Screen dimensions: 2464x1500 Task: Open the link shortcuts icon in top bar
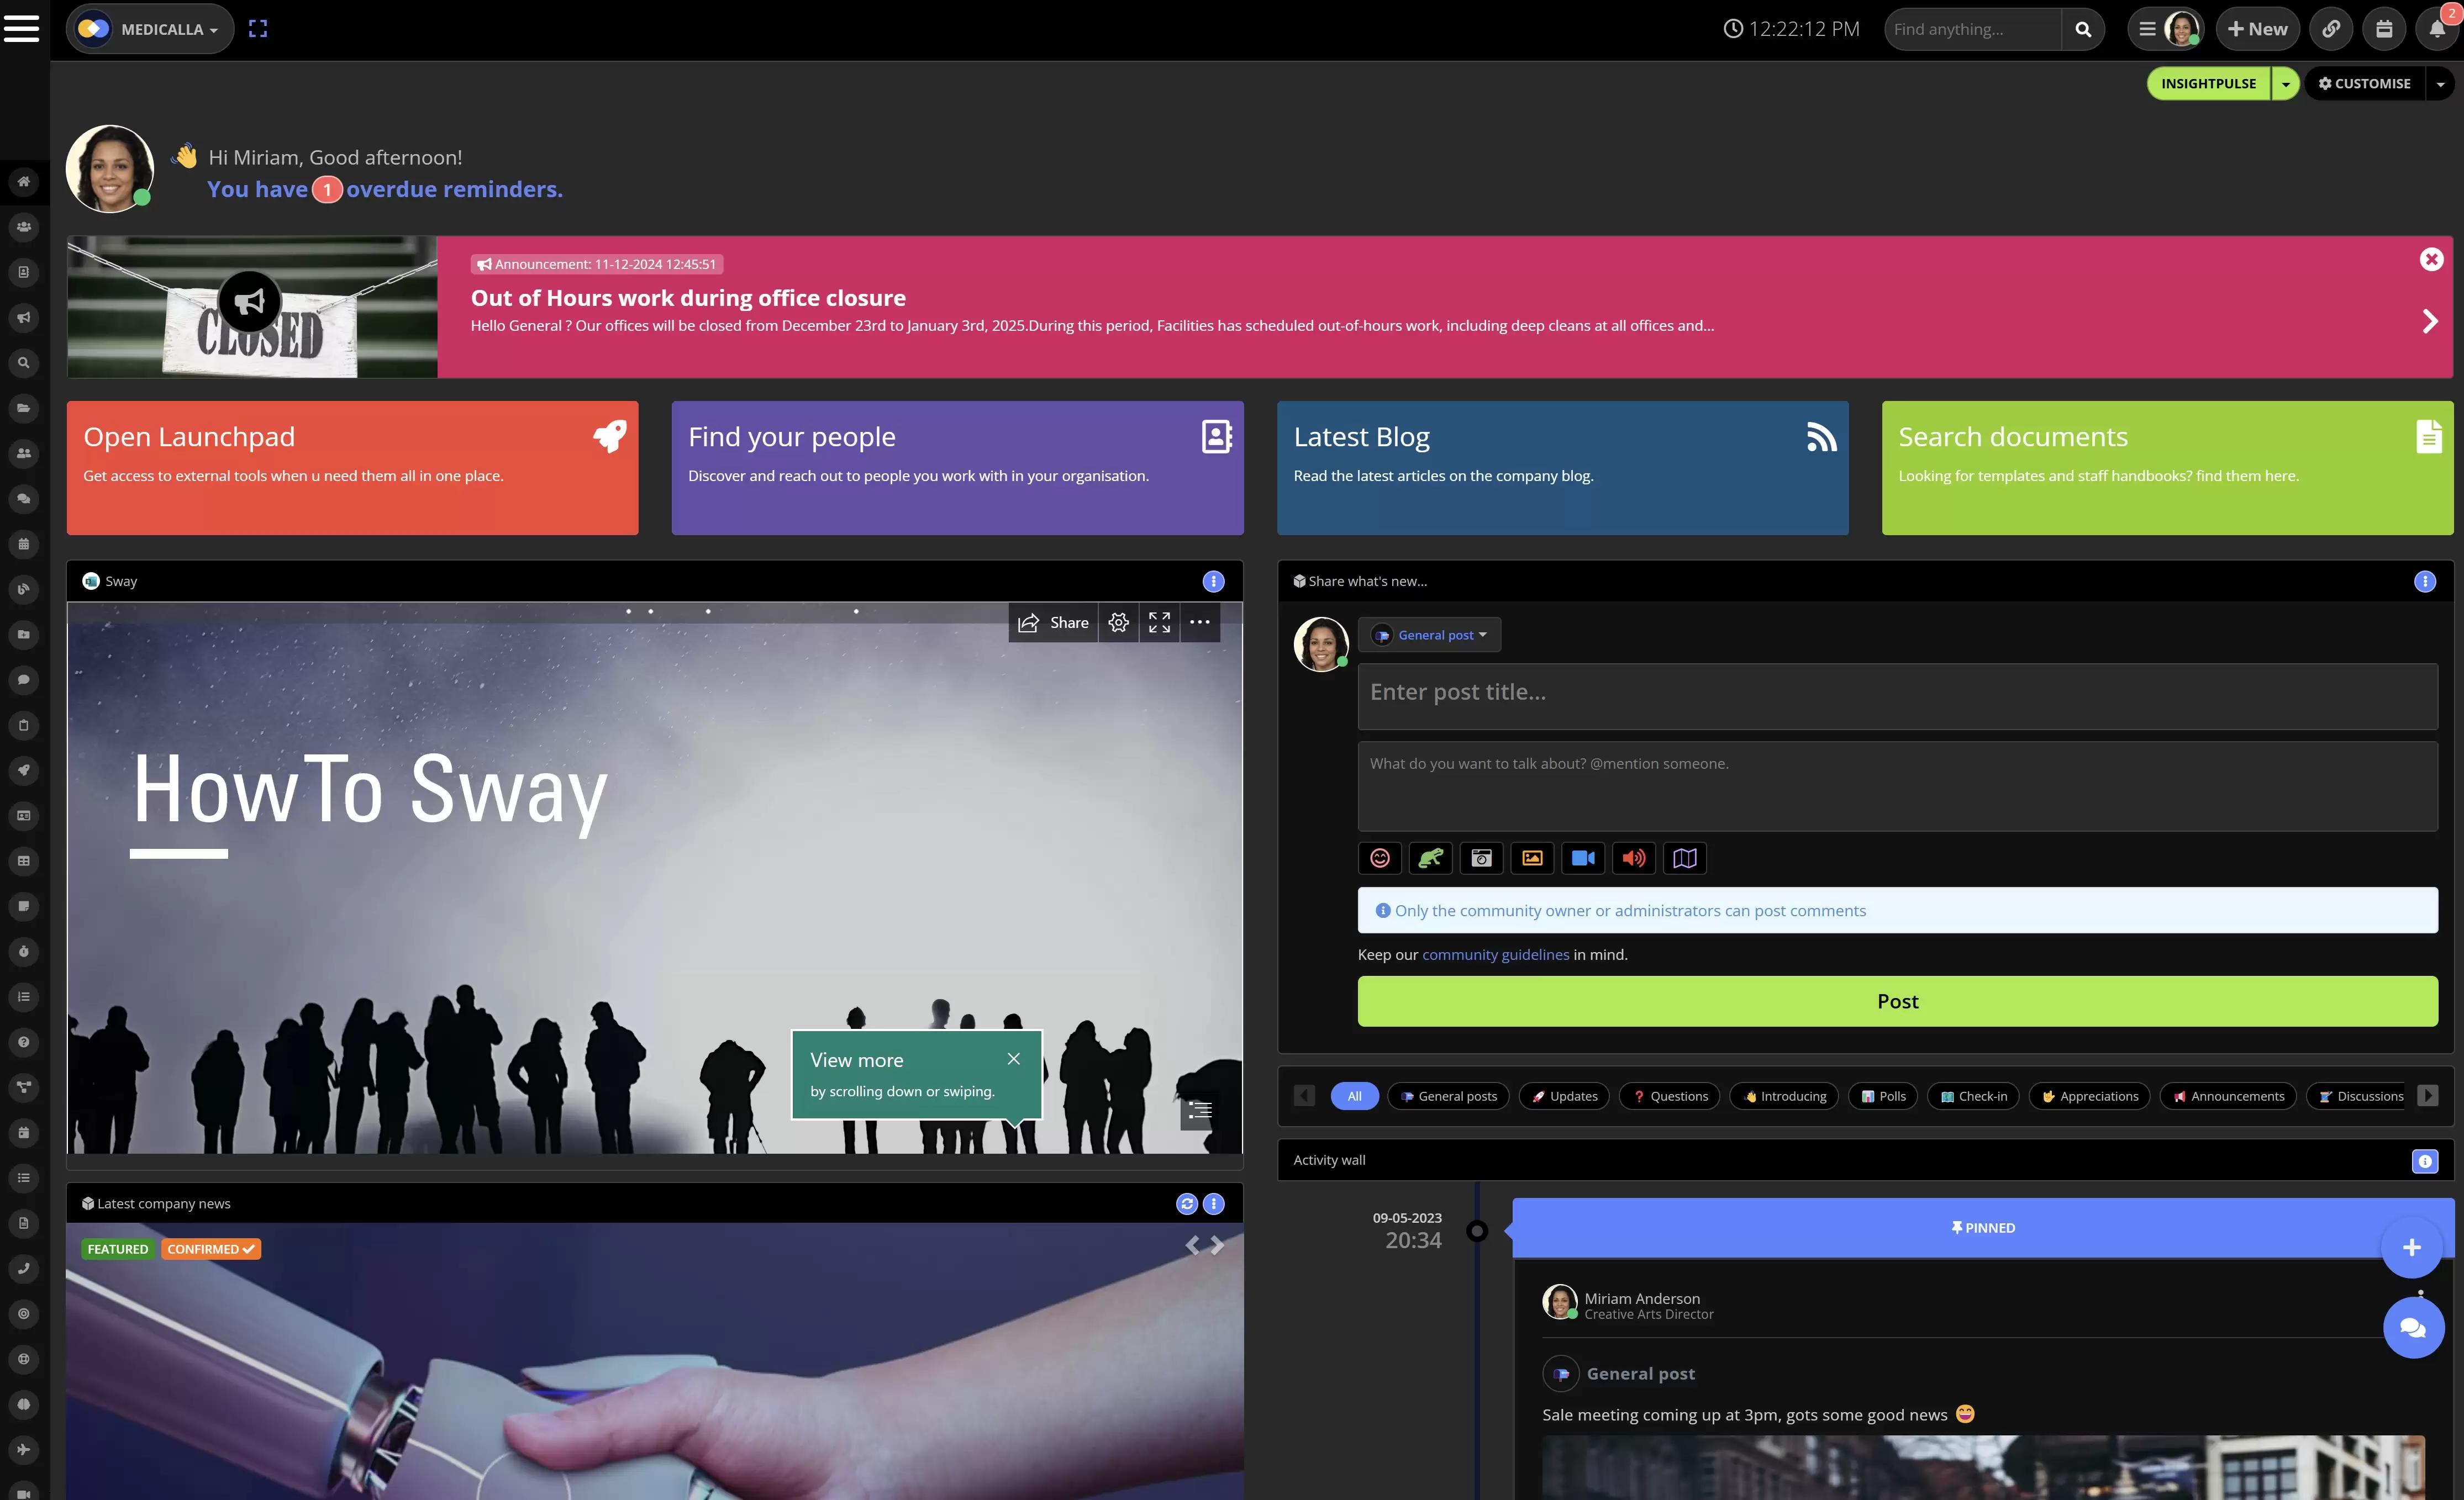coord(2331,29)
